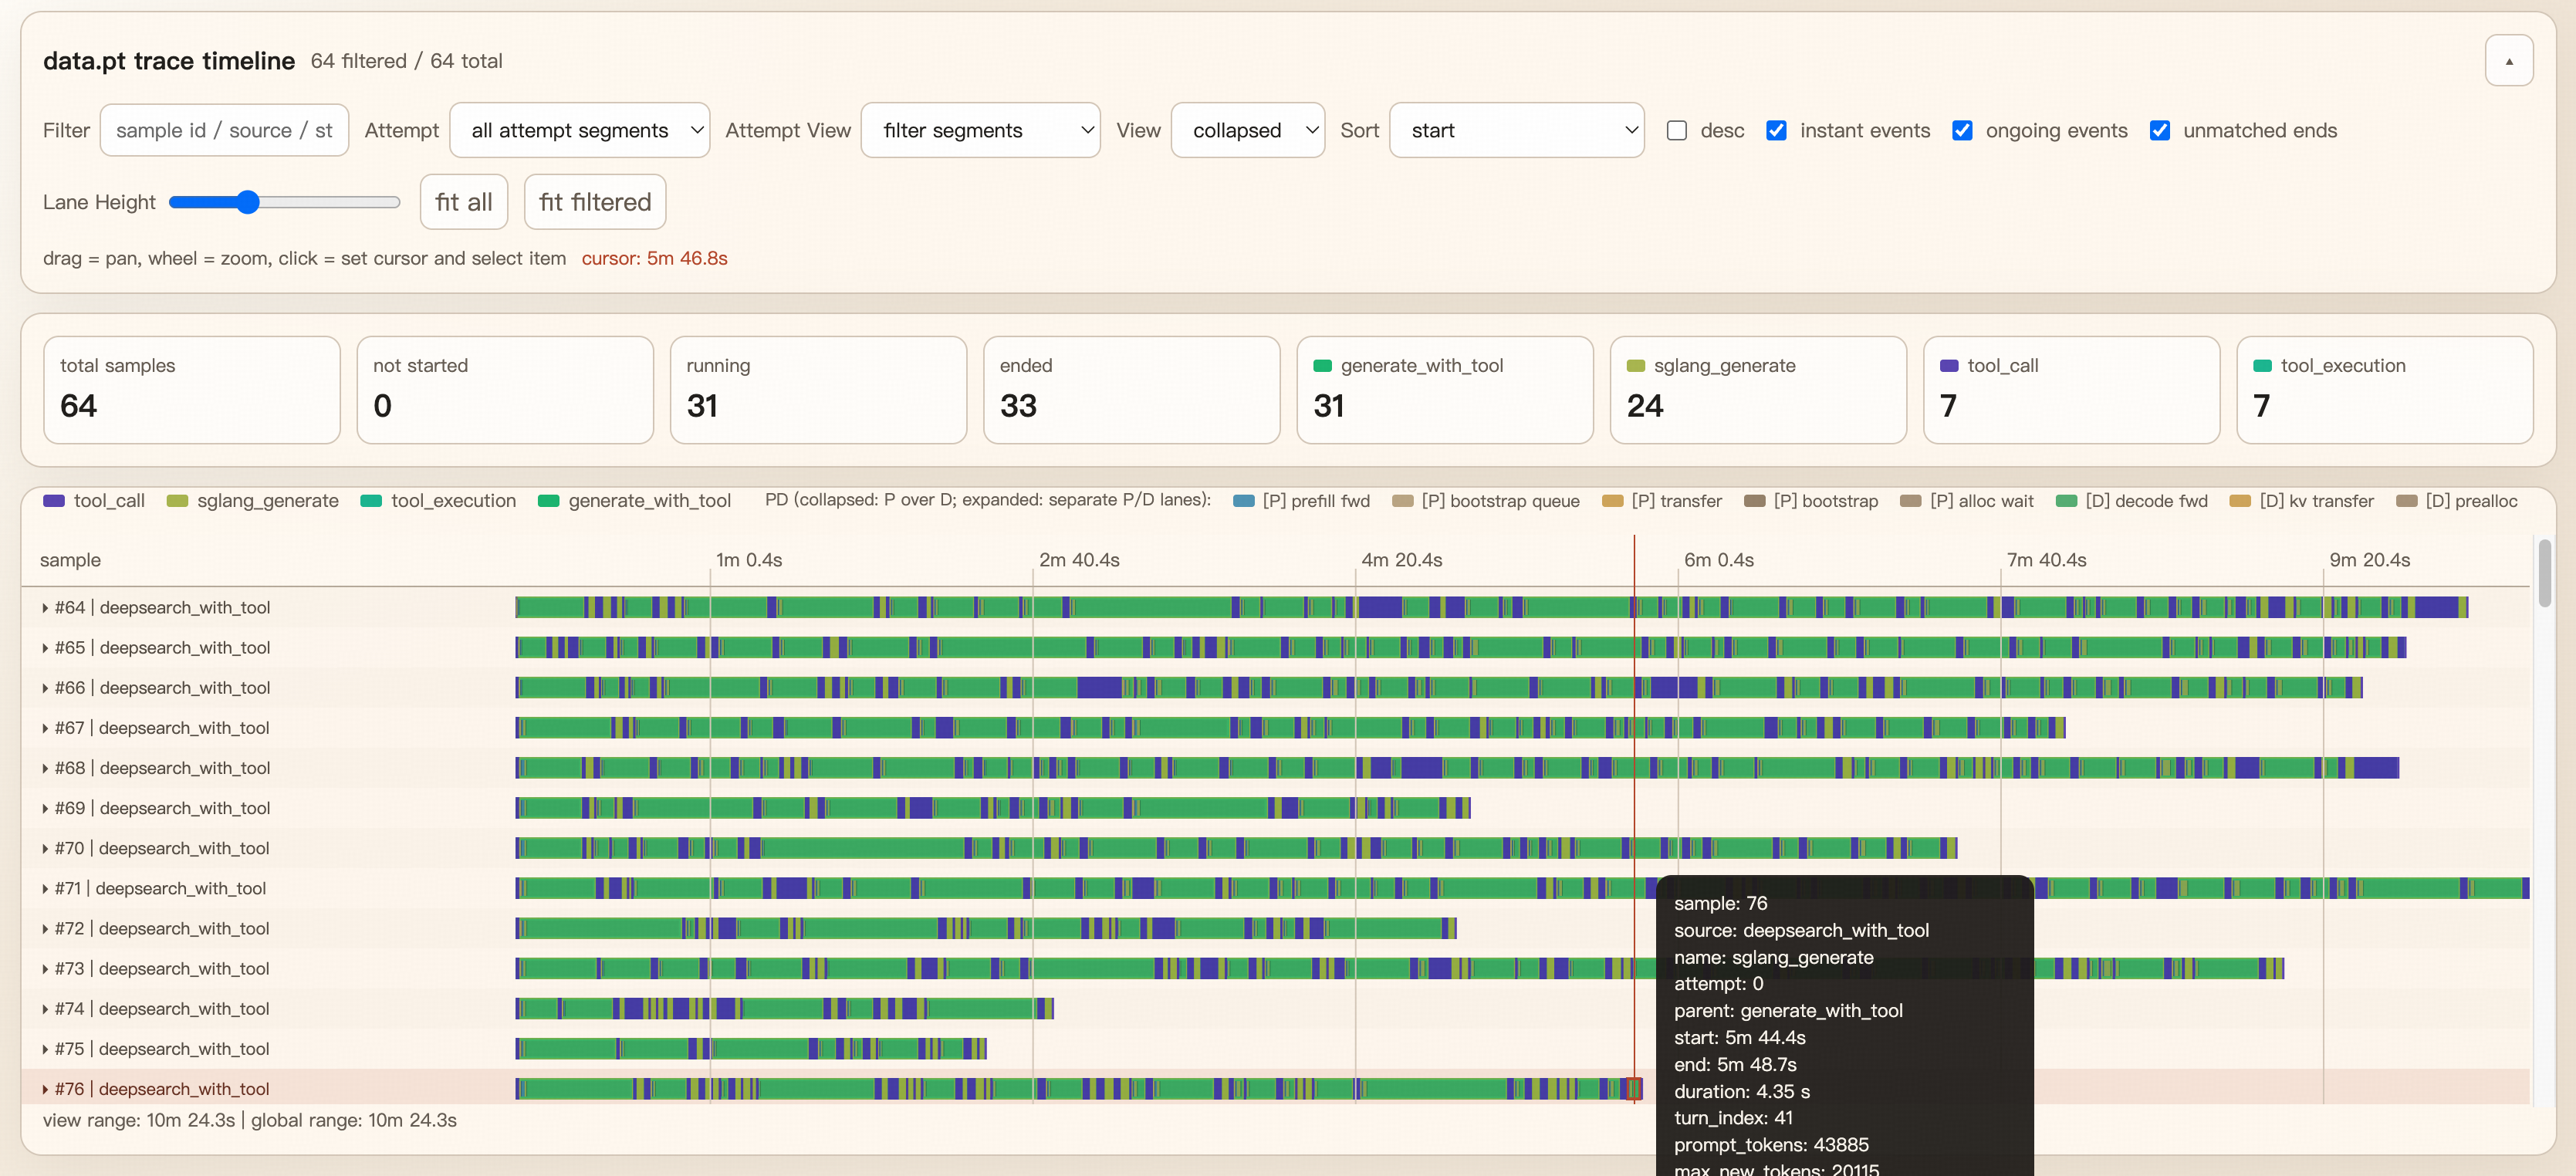
Task: Open the Attempt segments dropdown
Action: tap(580, 129)
